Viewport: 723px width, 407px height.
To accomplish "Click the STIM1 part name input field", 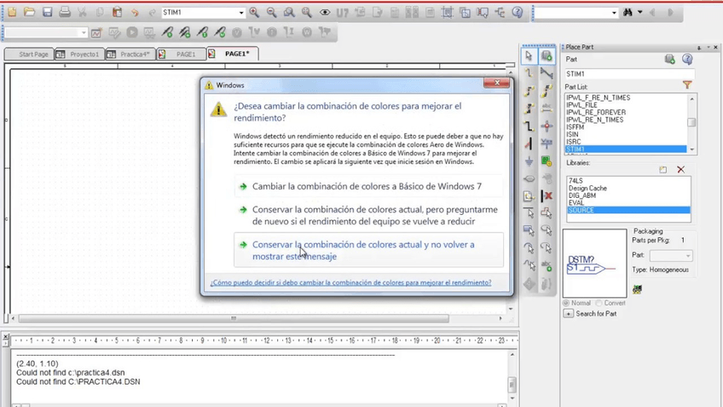I will tap(628, 74).
